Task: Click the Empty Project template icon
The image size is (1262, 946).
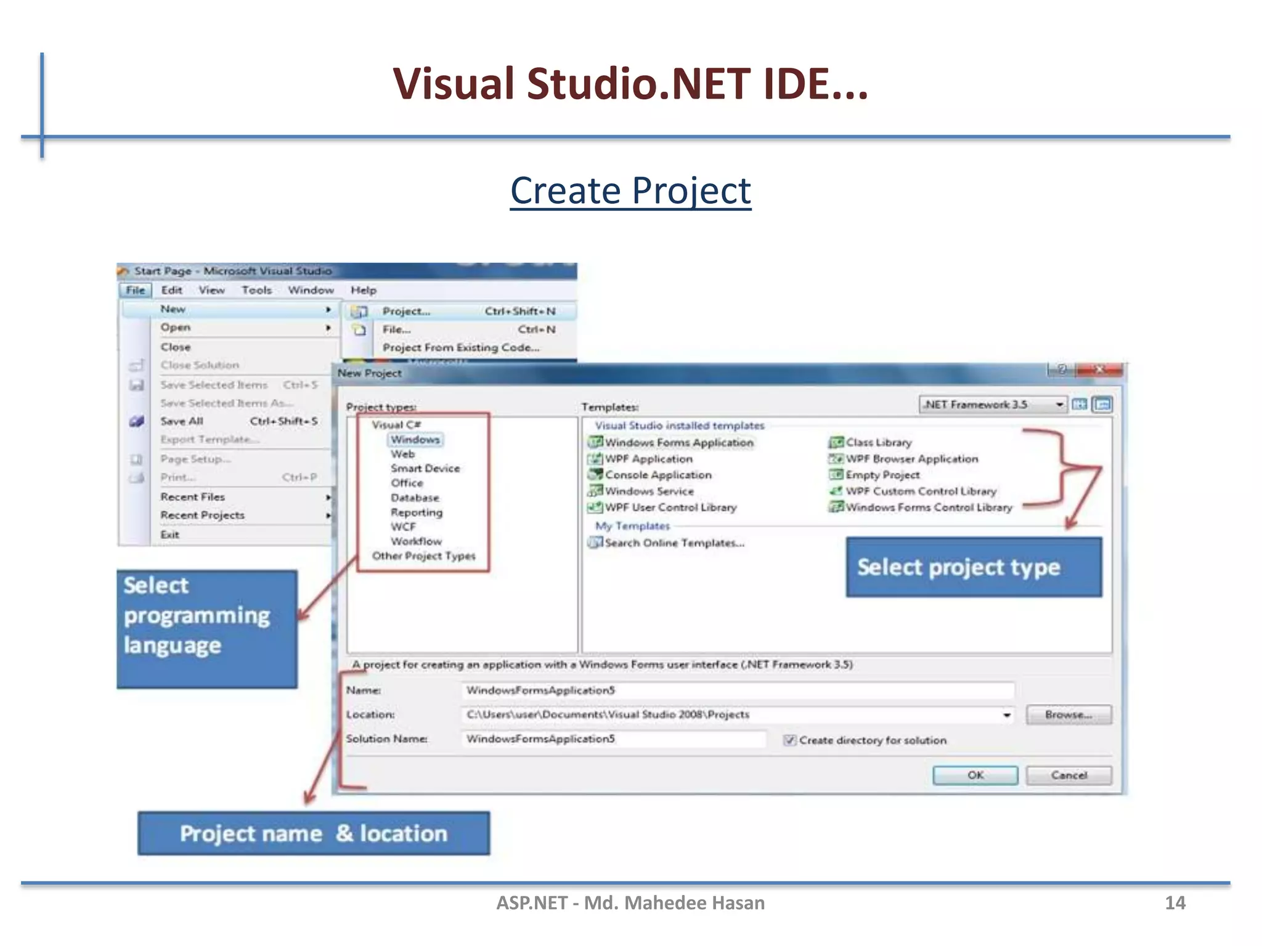Action: [836, 475]
